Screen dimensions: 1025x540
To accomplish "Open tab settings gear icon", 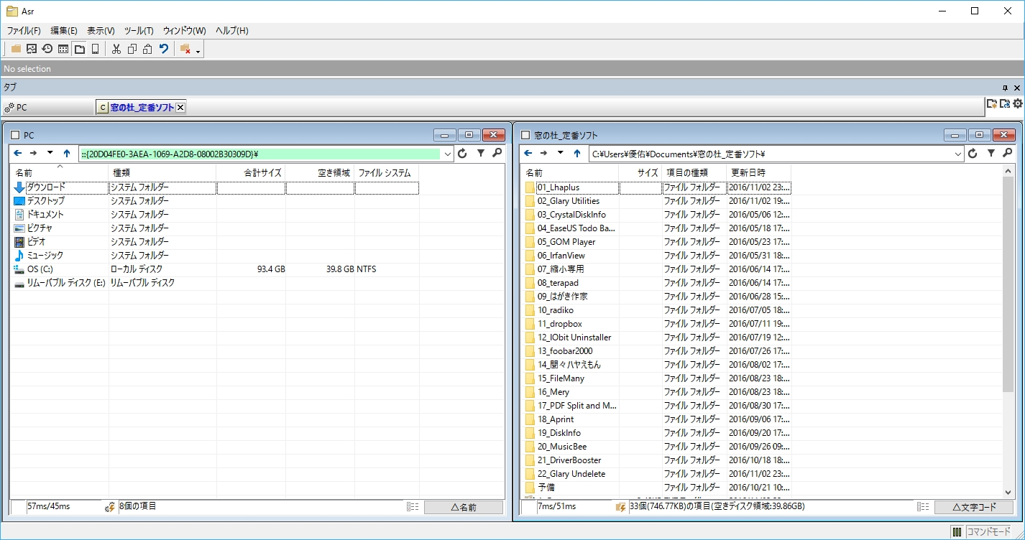I will pyautogui.click(x=1018, y=104).
